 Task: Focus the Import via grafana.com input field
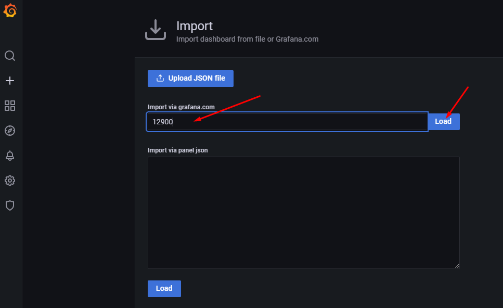click(x=288, y=122)
